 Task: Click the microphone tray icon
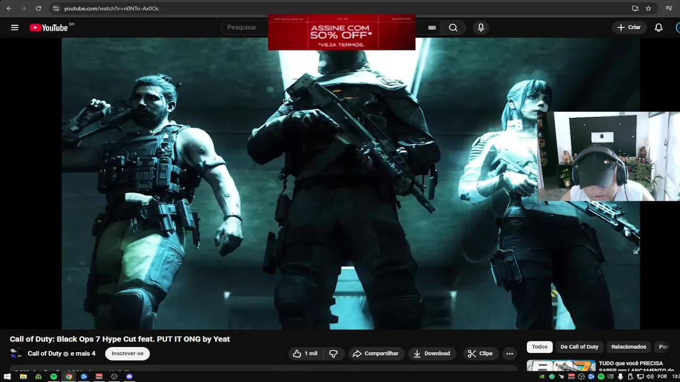620,377
